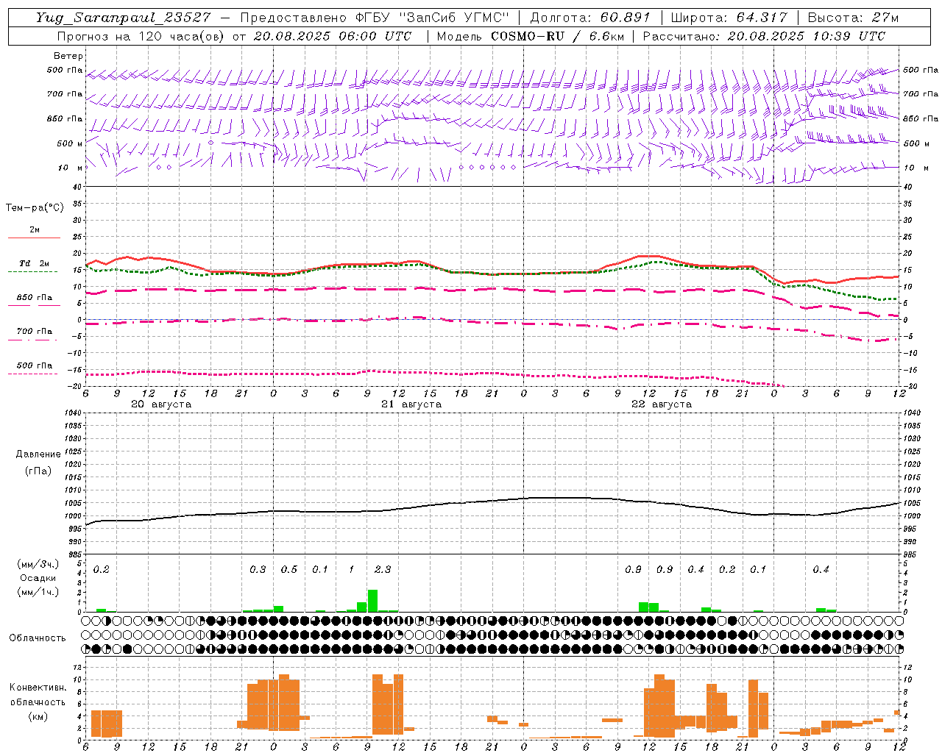This screenshot has height=753, width=942.
Task: Click the '500 гПа' temperature legend entry
Action: coord(35,365)
